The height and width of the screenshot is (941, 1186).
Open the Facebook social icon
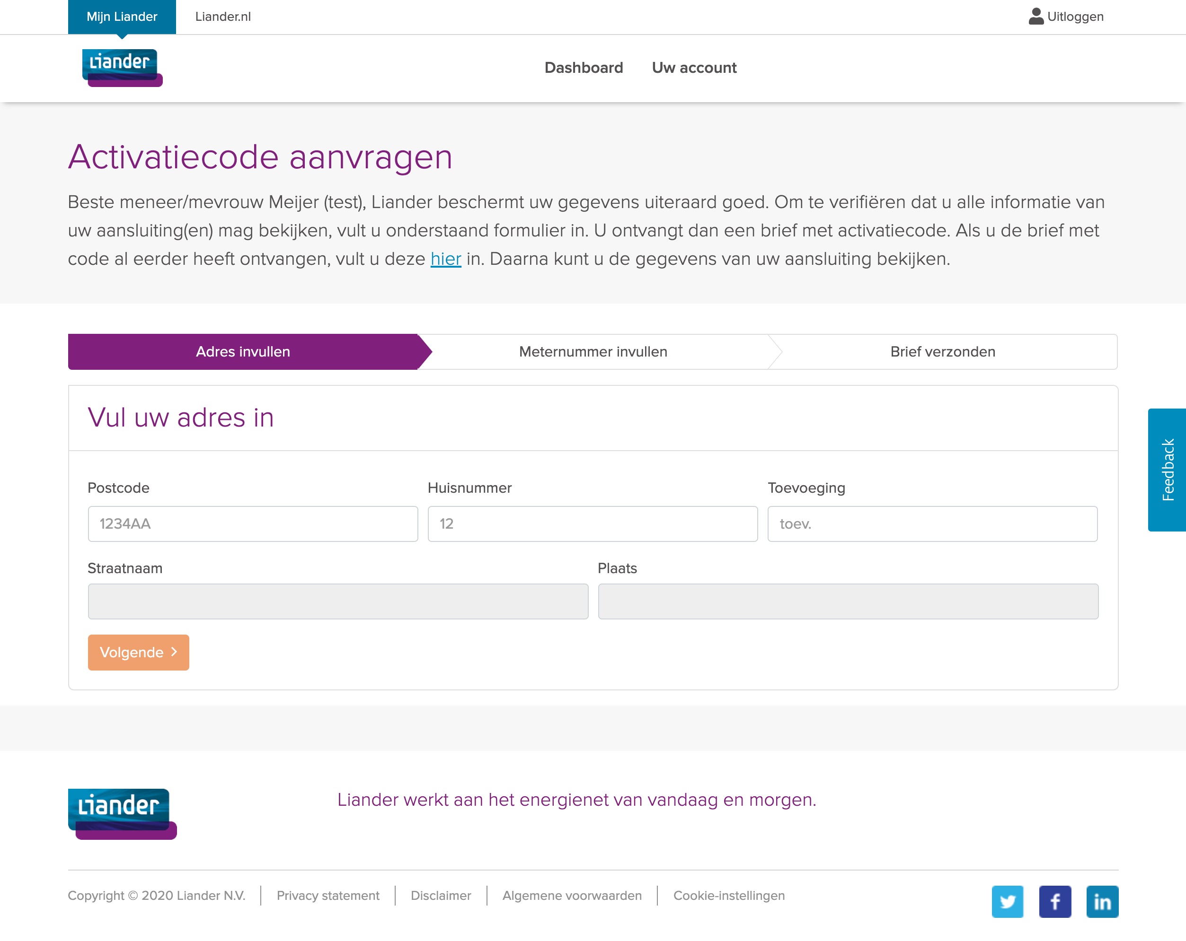point(1054,901)
